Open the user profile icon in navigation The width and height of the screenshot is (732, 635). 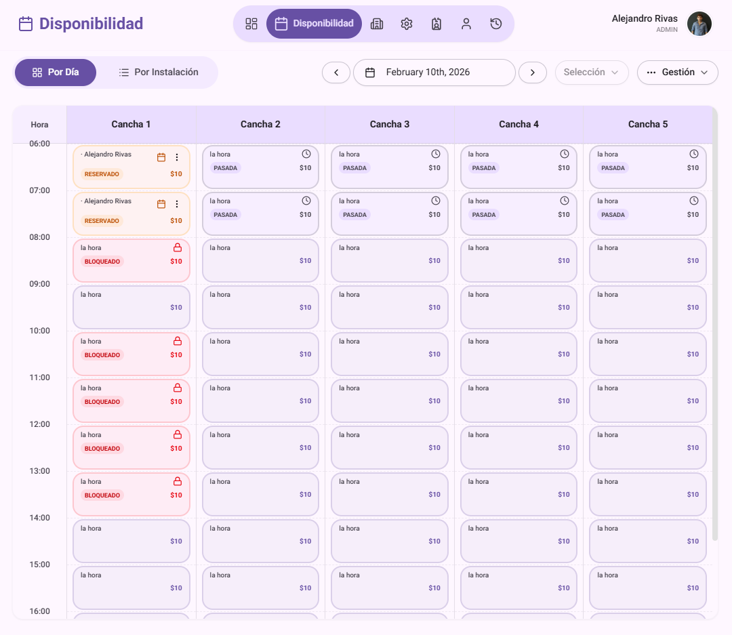point(466,24)
